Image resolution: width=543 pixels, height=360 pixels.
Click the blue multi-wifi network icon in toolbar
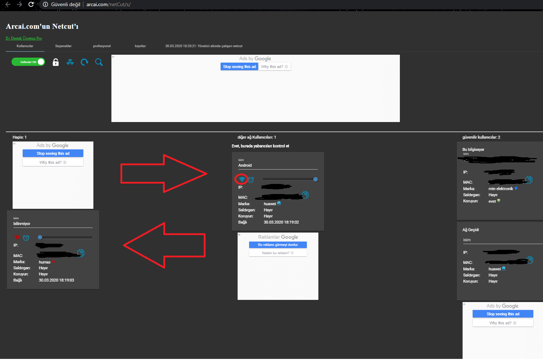(70, 62)
